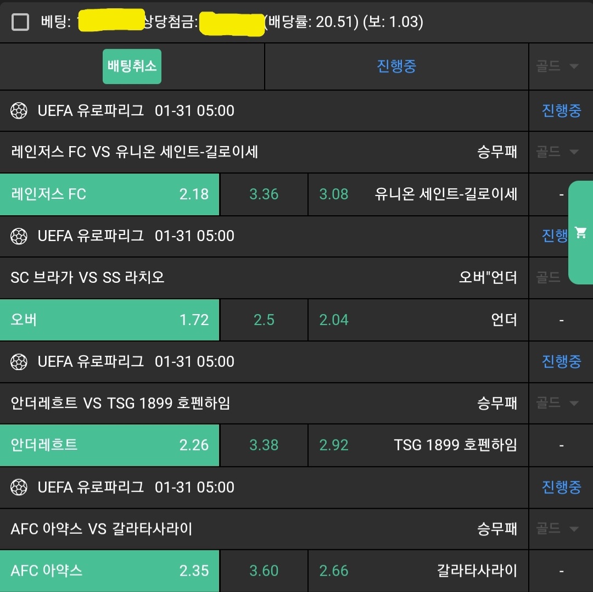593x592 pixels.
Task: Expand 골드 dropdown for Rangers 승무패 row
Action: tap(558, 152)
